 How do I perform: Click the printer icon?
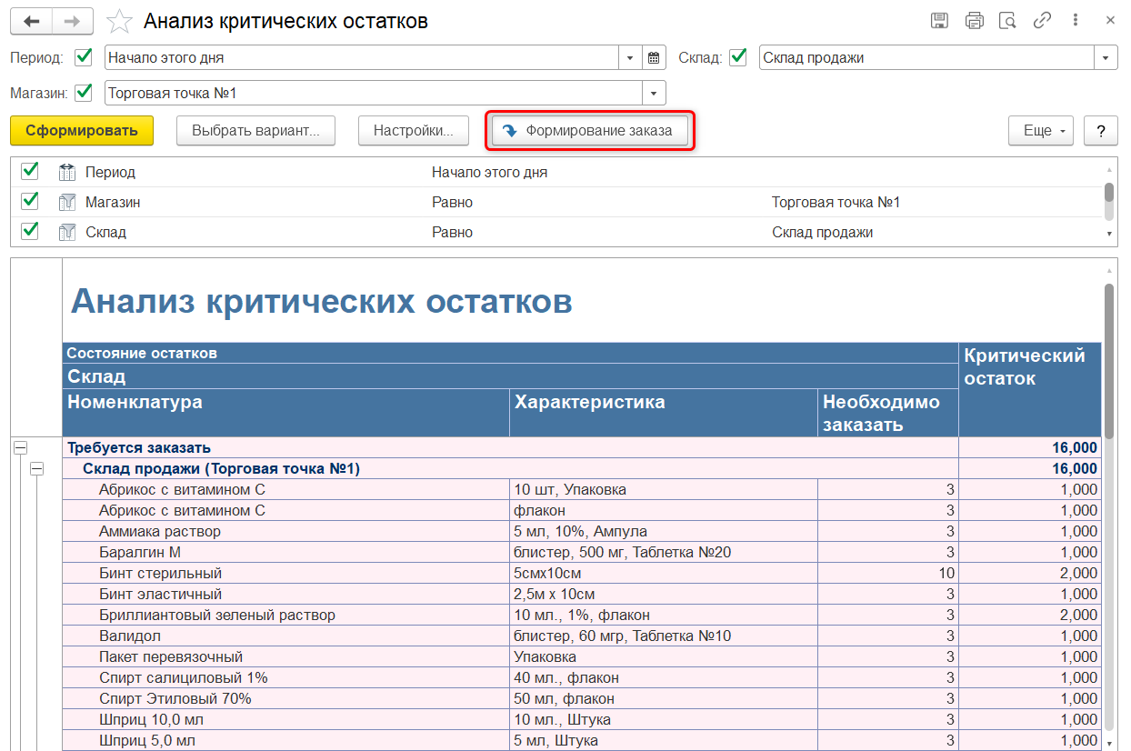click(974, 21)
